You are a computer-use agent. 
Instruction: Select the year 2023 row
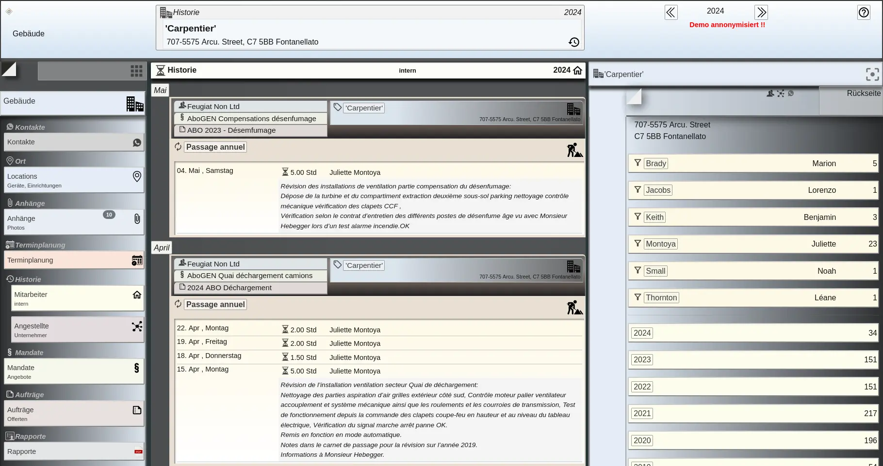tap(754, 360)
